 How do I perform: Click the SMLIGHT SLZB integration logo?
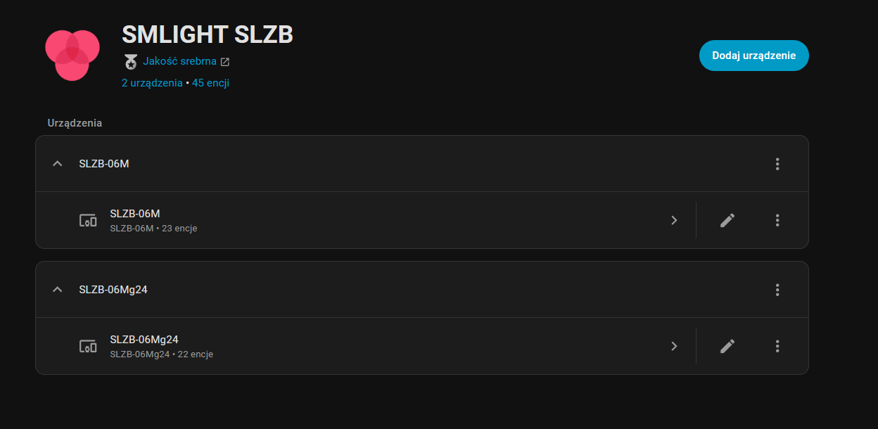click(72, 55)
